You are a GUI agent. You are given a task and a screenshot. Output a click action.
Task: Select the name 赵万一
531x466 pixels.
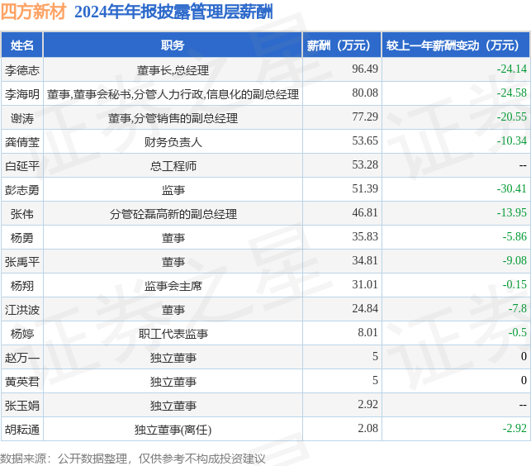[x=22, y=358]
